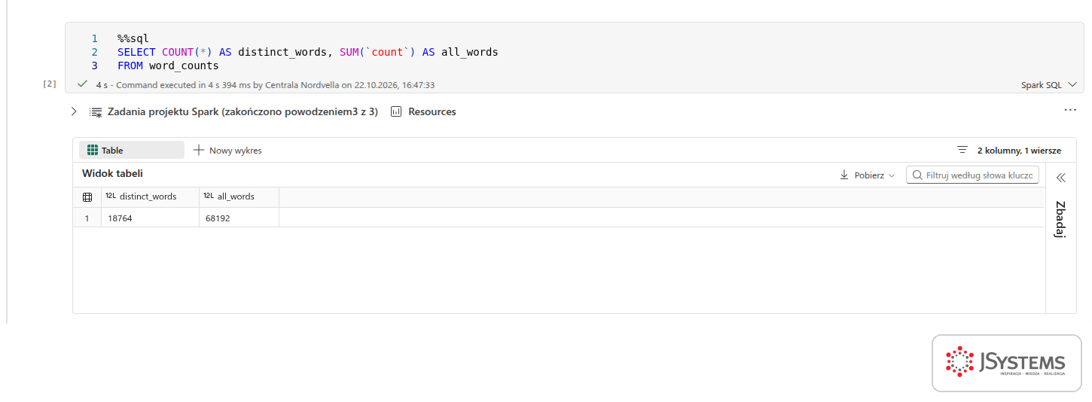Click the distinct_words data type icon
The image size is (1092, 402).
point(111,196)
